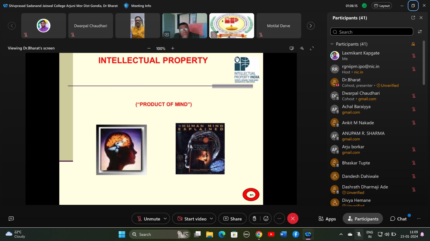Image resolution: width=430 pixels, height=241 pixels.
Task: Pop out the Participants panel
Action: (x=413, y=18)
